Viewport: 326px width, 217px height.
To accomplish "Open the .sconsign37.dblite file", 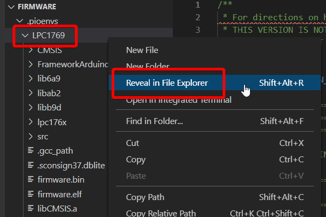I will (x=71, y=166).
